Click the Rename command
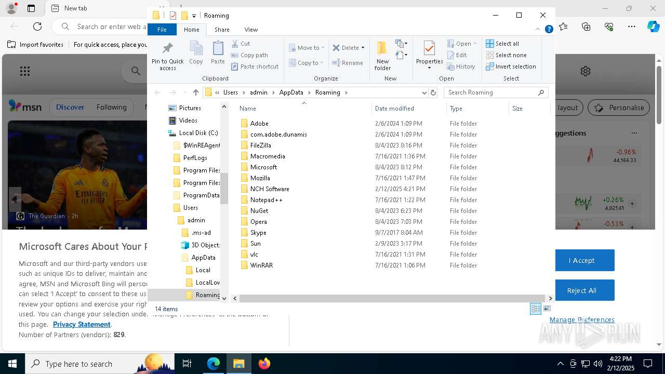This screenshot has height=374, width=665. coord(348,63)
